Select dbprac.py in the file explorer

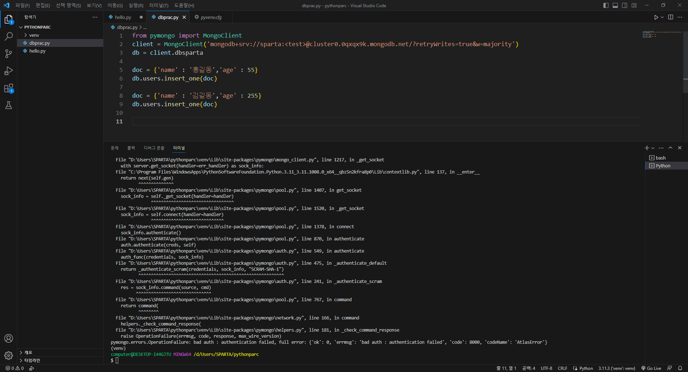60,43
